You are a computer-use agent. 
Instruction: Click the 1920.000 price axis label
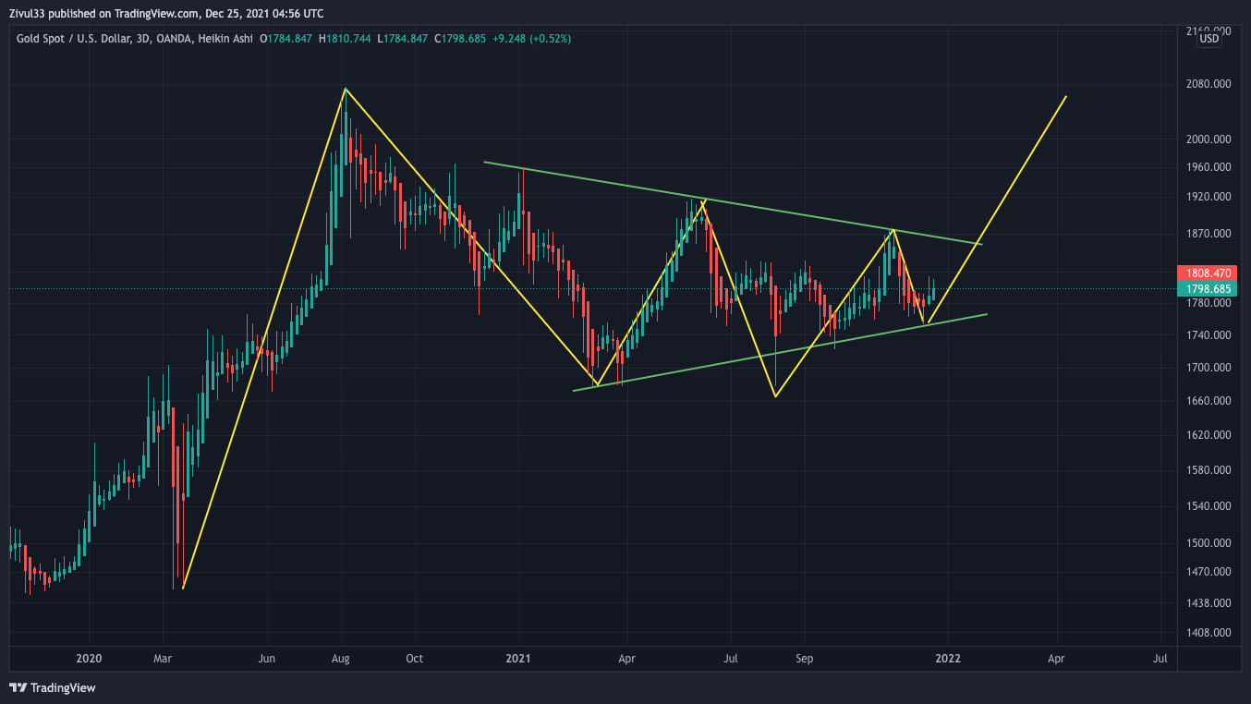click(1208, 197)
